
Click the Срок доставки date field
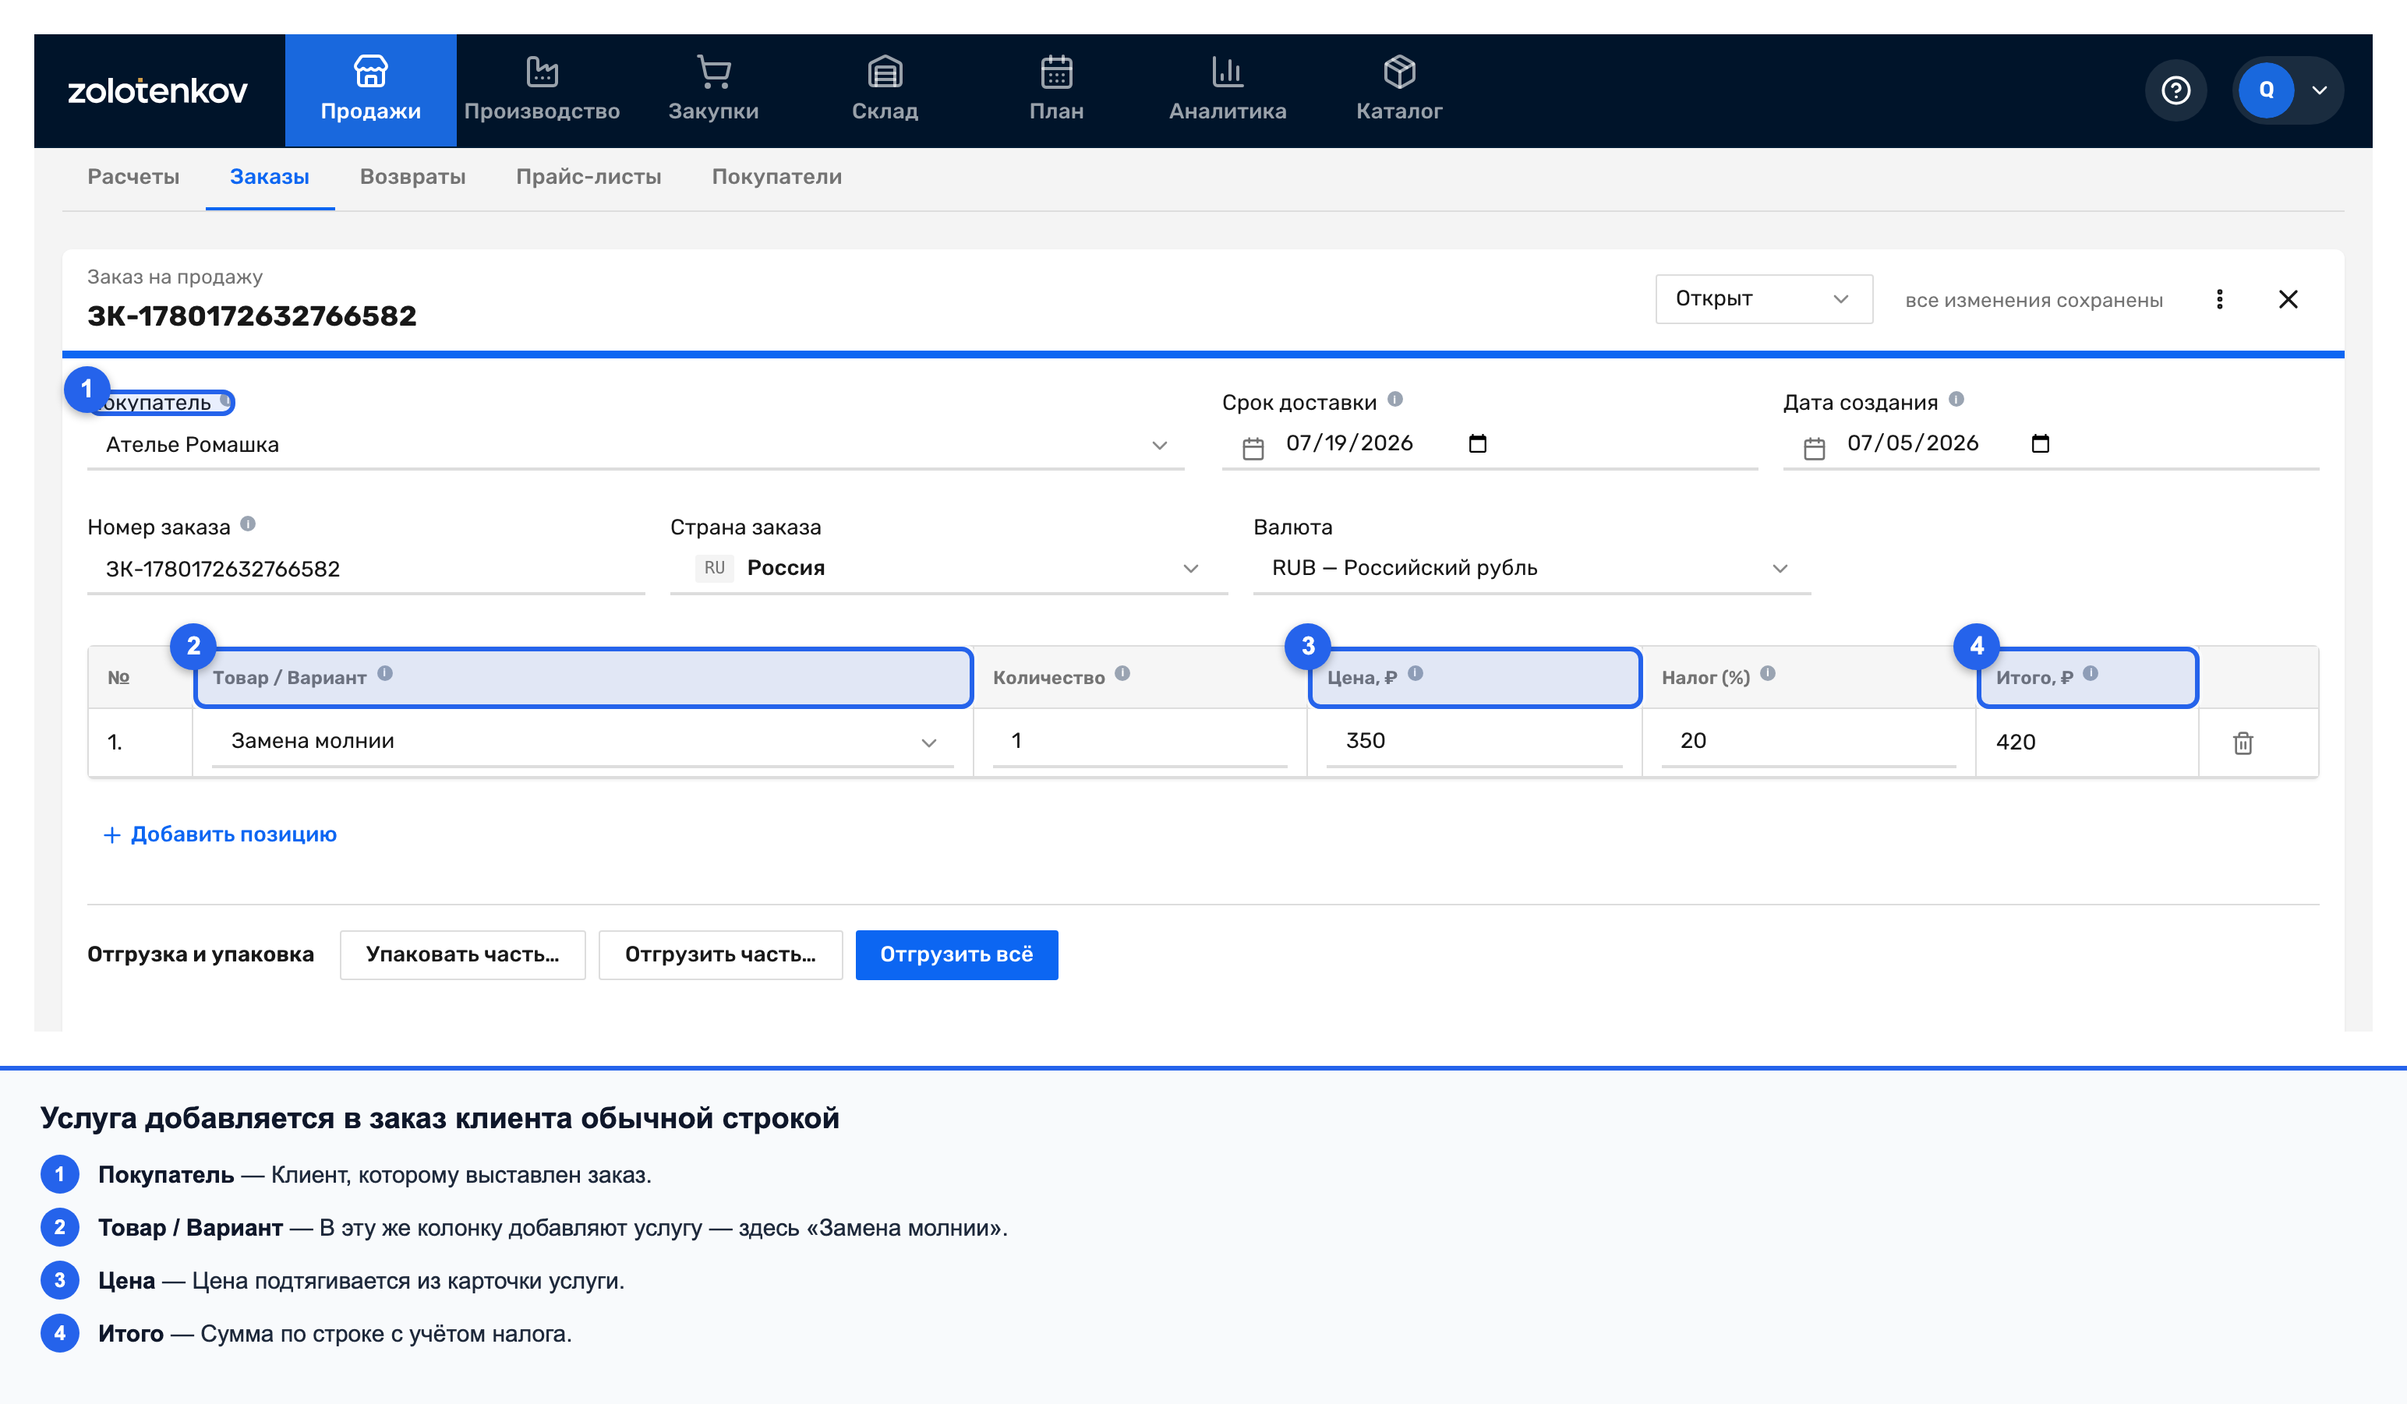[1489, 444]
